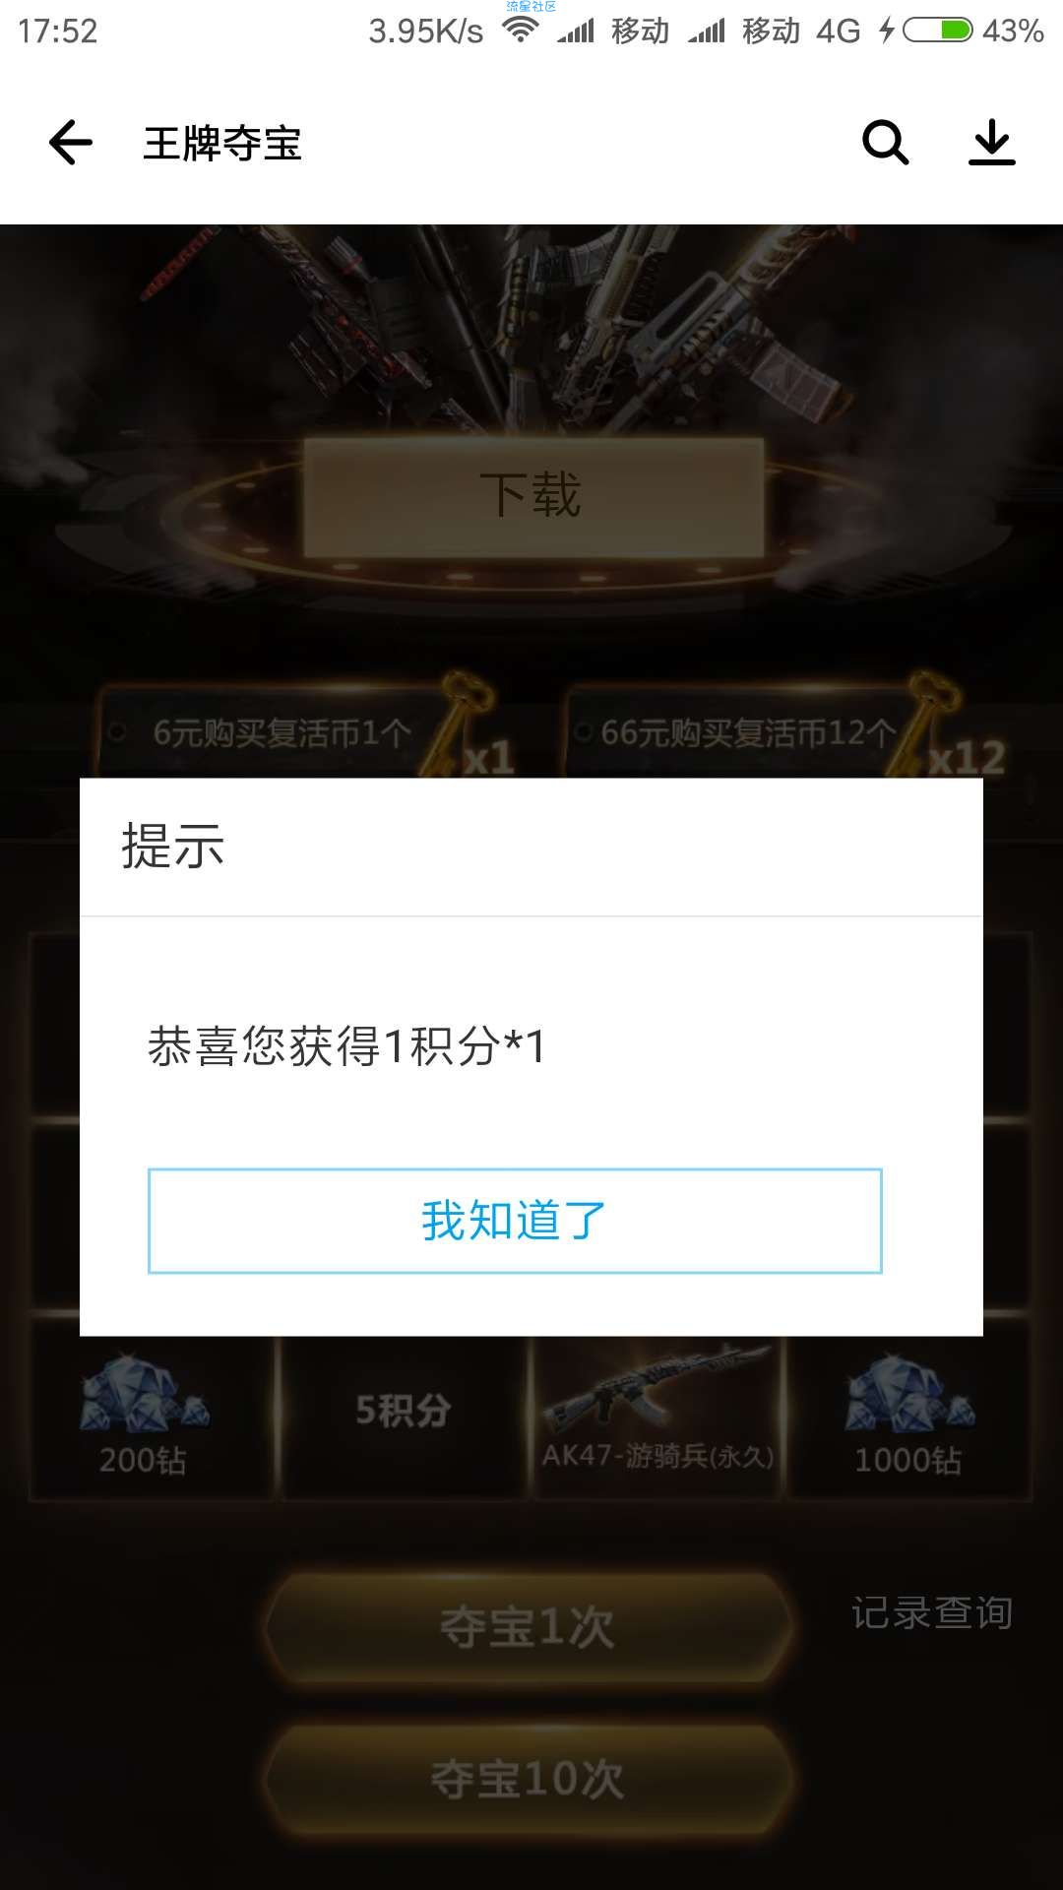Tap the 夺宝1次 button

(x=528, y=1627)
